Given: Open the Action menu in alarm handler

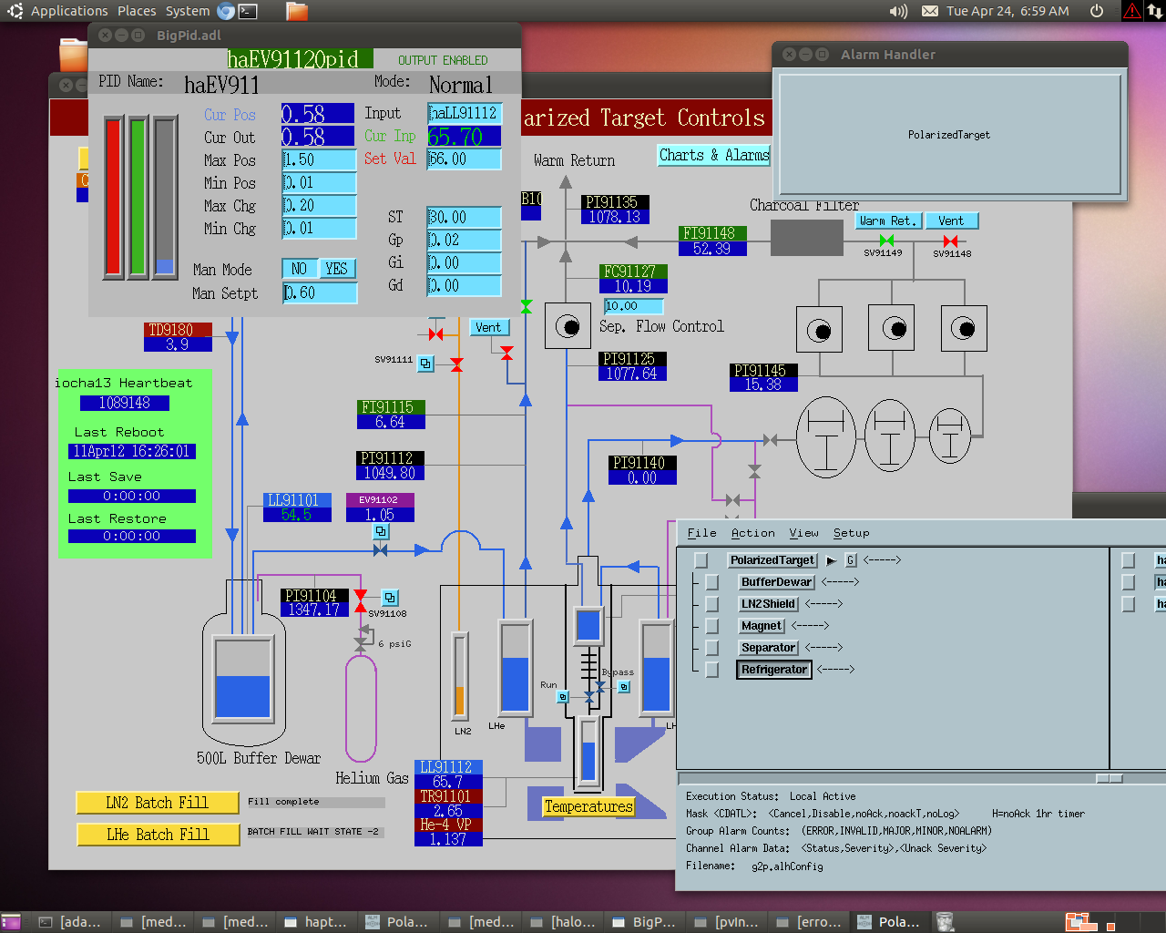Looking at the screenshot, I should 752,533.
